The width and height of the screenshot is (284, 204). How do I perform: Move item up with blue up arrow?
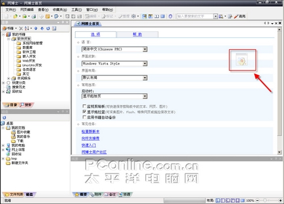(36, 28)
